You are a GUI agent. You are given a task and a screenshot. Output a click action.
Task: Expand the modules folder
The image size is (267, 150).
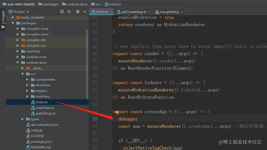pos(27,97)
